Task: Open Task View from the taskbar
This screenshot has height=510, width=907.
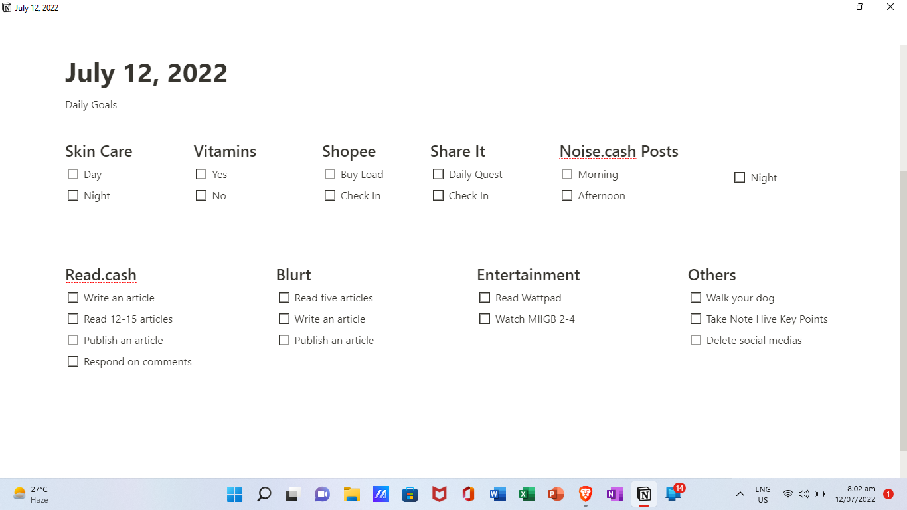Action: 293,494
